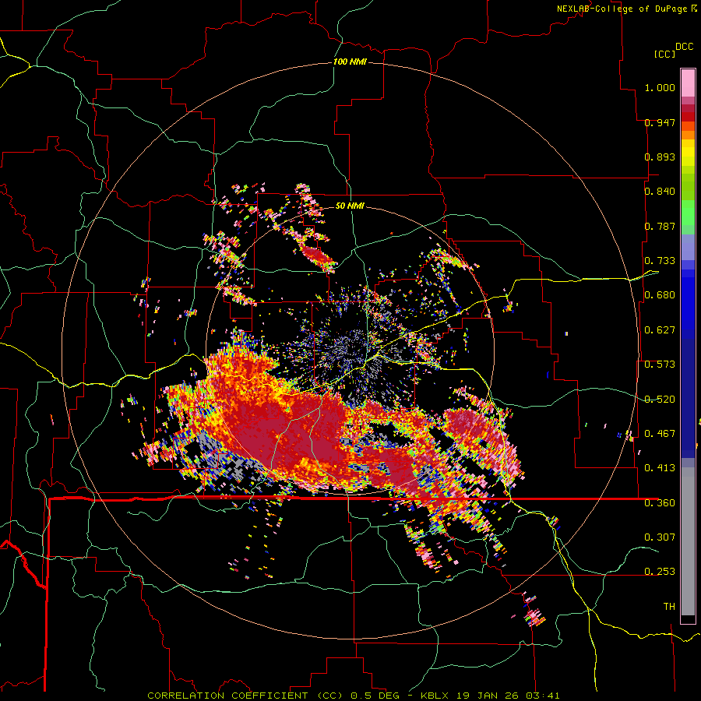The height and width of the screenshot is (701, 701).
Task: Pick the pink segment atop the color scale
Action: [688, 83]
